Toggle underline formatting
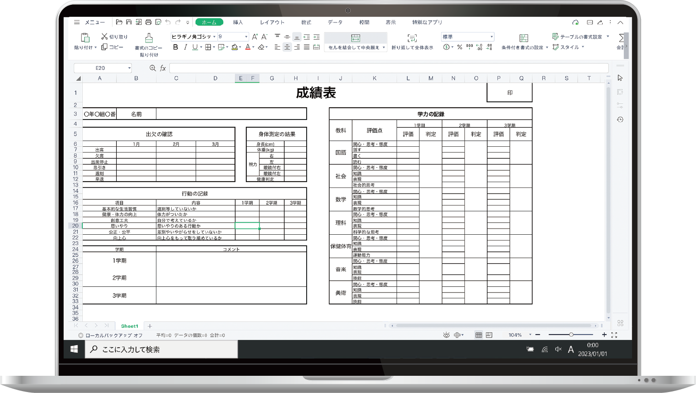696x393 pixels. (195, 47)
